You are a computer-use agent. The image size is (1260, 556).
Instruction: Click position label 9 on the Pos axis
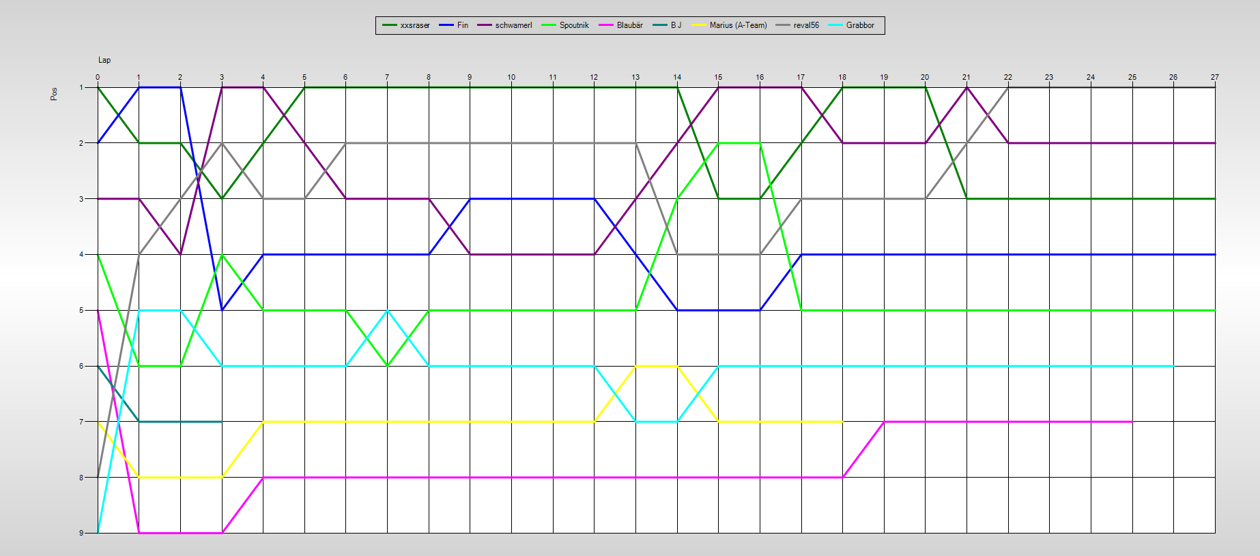click(81, 533)
